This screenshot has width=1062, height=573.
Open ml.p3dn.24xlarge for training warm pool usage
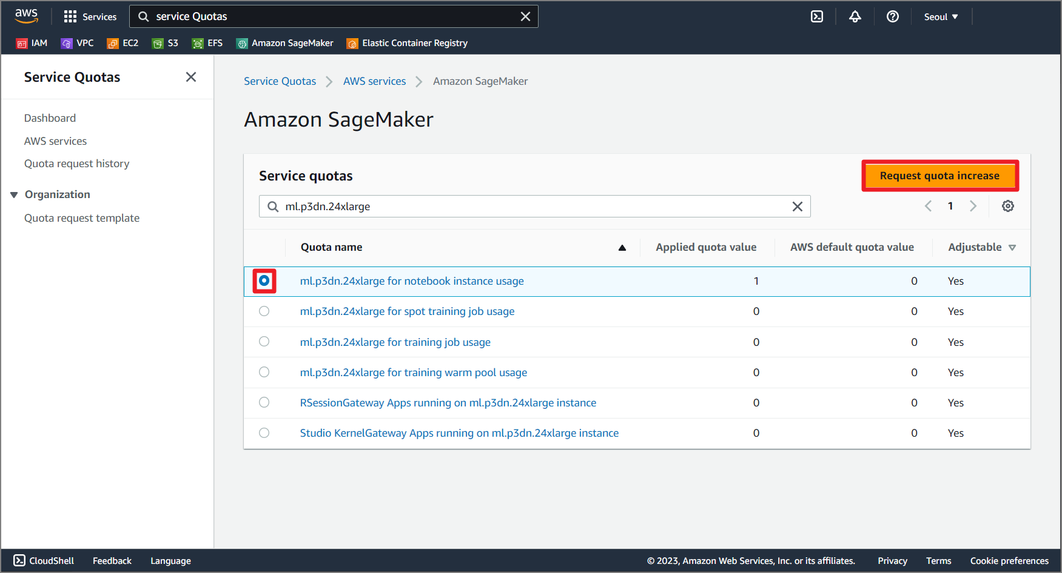(414, 373)
